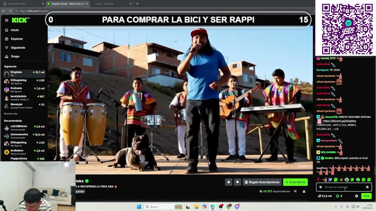Open Google Chrome from the taskbar
This screenshot has width=376, height=211.
[x=229, y=207]
